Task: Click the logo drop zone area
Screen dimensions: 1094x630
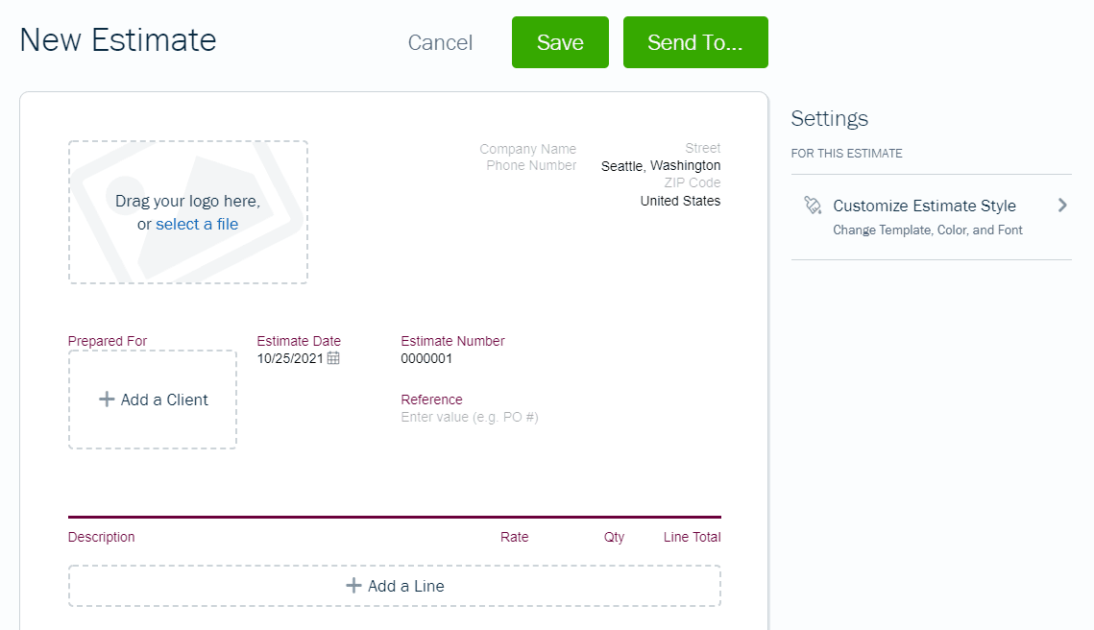Action: click(187, 212)
